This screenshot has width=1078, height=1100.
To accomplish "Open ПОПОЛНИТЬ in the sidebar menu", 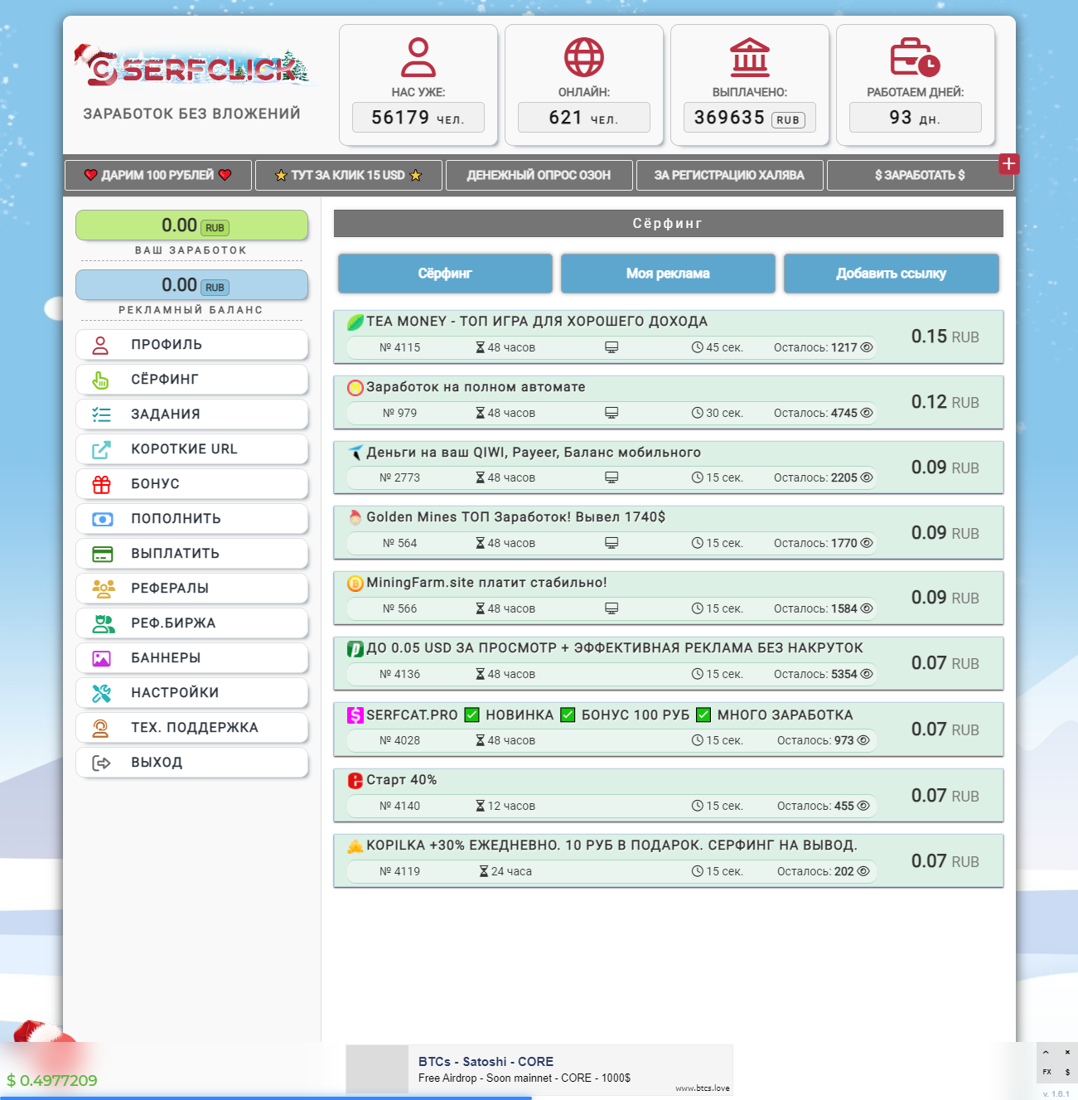I will pyautogui.click(x=192, y=519).
